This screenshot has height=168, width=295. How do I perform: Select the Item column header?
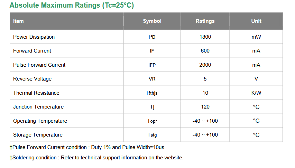[x=18, y=21]
